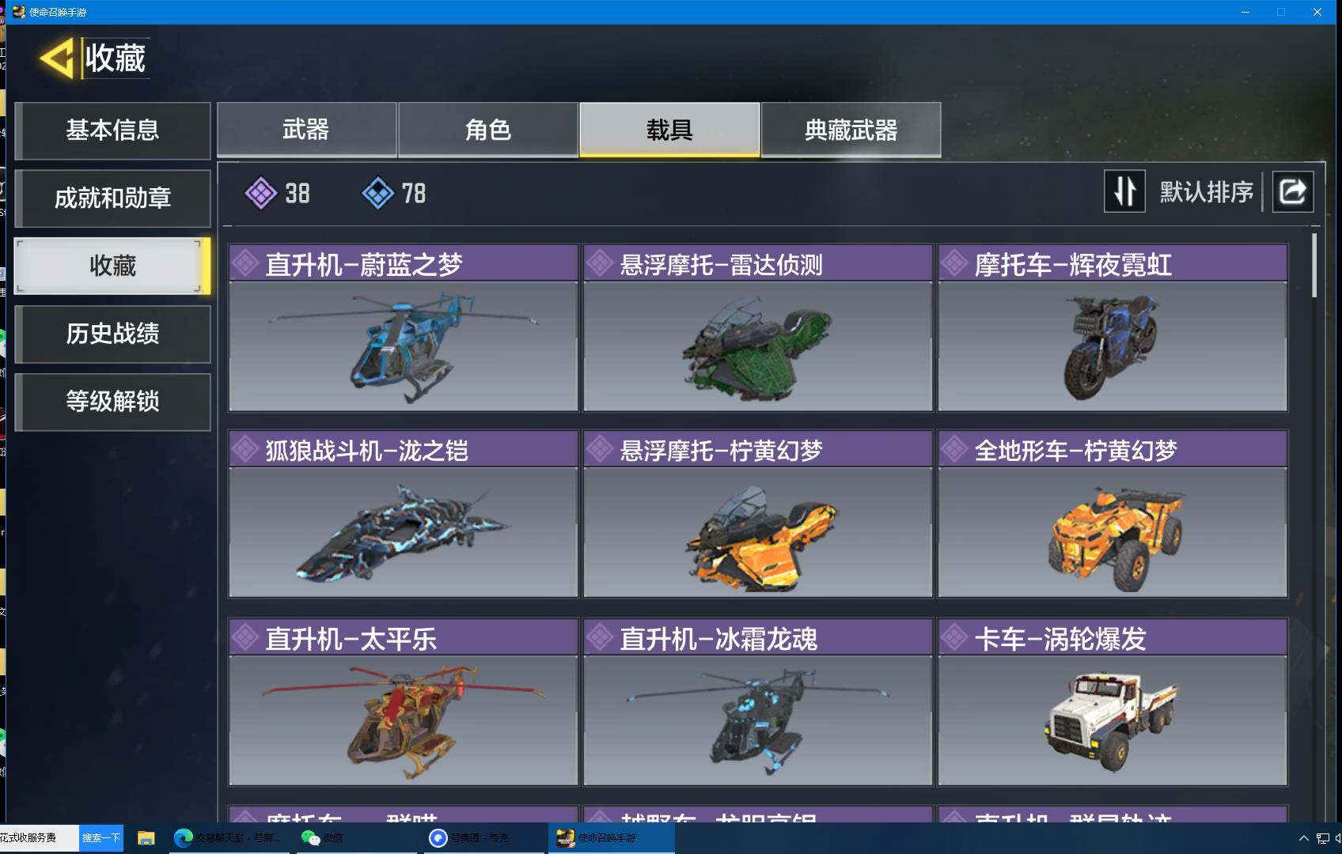Toggle the sort order arrows icon
The image size is (1342, 854).
1124,191
